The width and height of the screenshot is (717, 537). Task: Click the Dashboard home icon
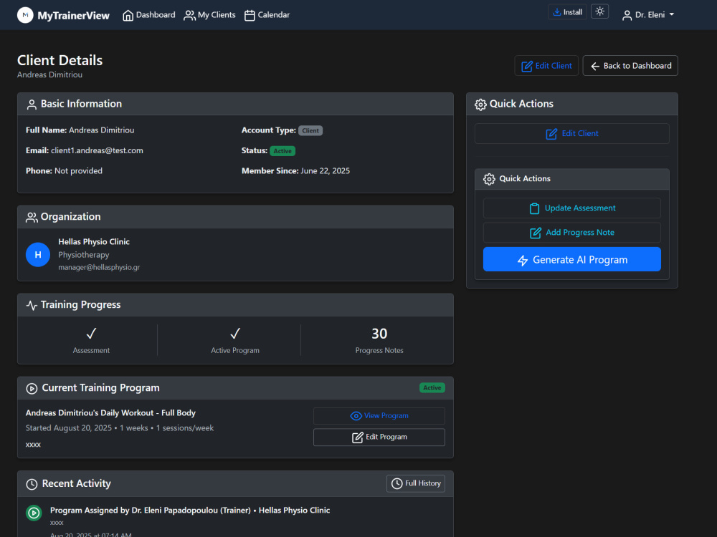[x=128, y=16]
